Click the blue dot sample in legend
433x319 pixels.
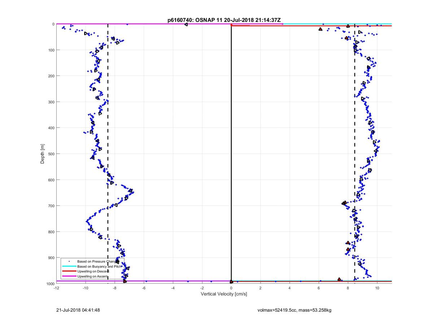(69, 261)
